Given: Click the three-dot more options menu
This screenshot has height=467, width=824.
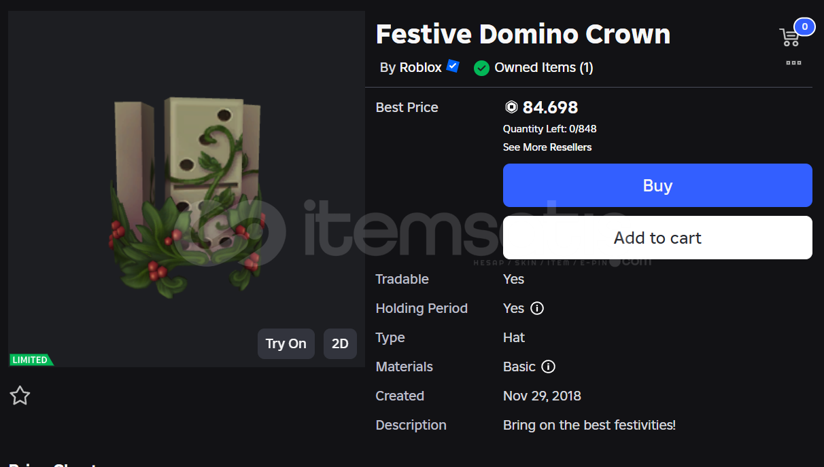Looking at the screenshot, I should tap(793, 63).
